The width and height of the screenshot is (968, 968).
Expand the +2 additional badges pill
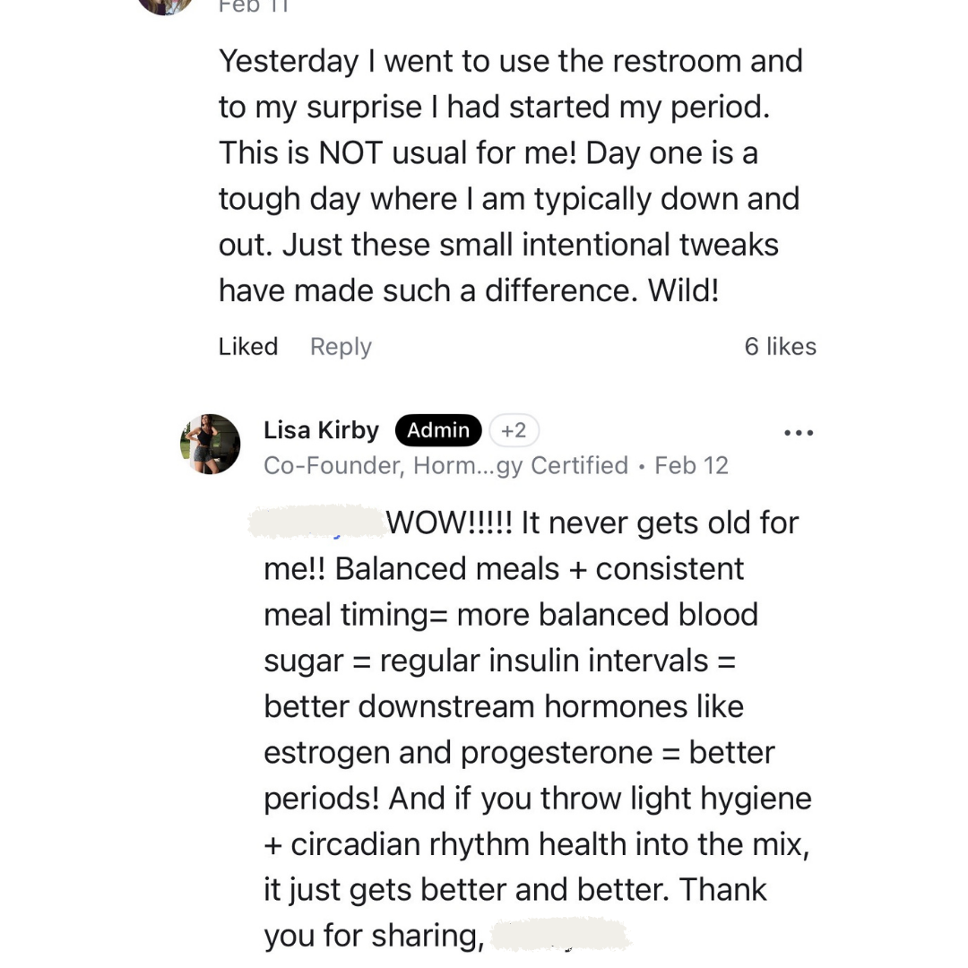pos(514,431)
